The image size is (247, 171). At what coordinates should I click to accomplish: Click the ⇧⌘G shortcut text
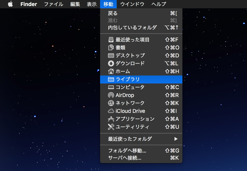point(172,151)
